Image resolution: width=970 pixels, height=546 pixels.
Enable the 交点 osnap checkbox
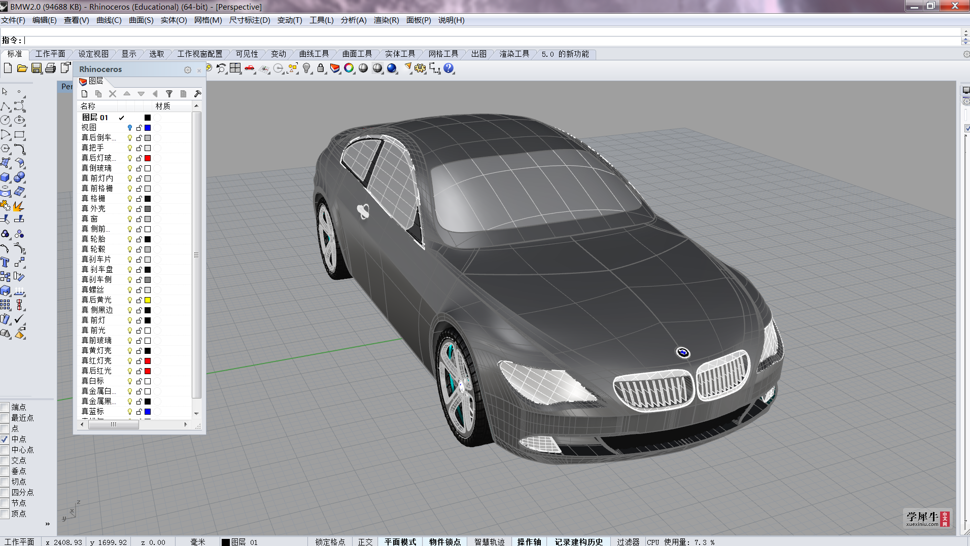tap(5, 460)
